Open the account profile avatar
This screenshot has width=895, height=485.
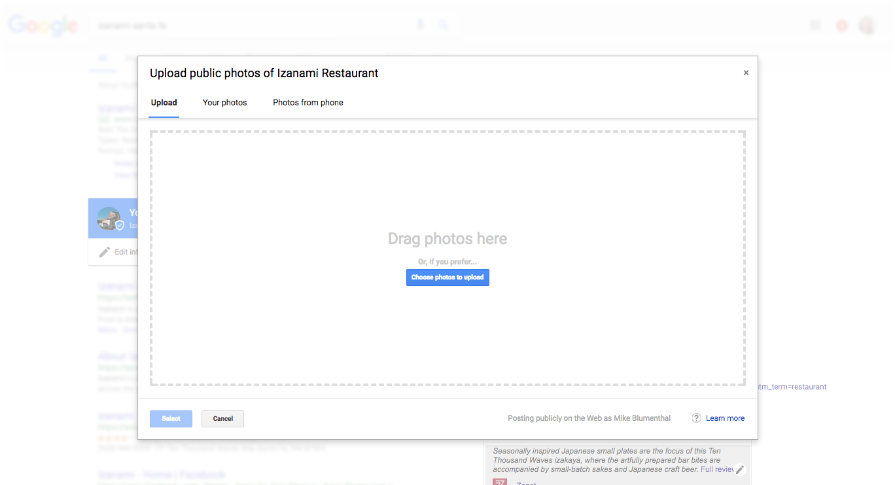coord(868,26)
